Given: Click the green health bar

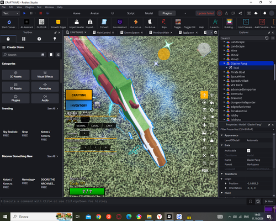Looking at the screenshot, I should 87,191.
